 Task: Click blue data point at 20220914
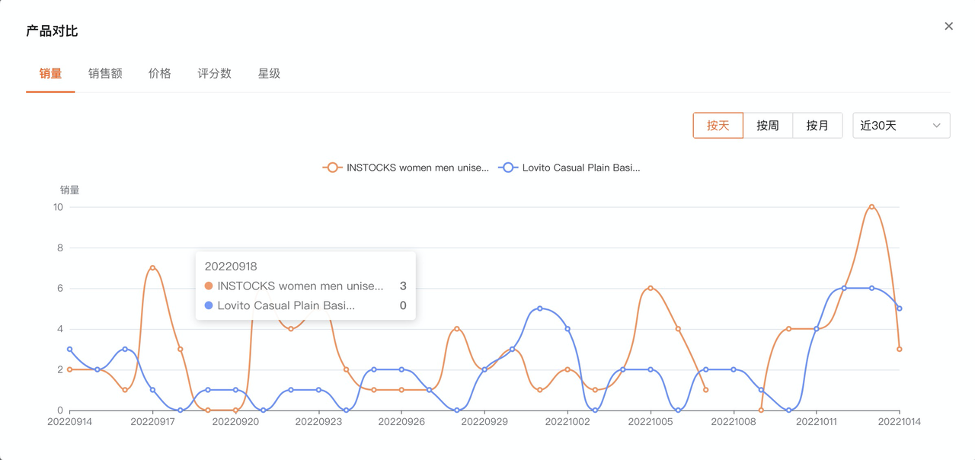(x=70, y=350)
